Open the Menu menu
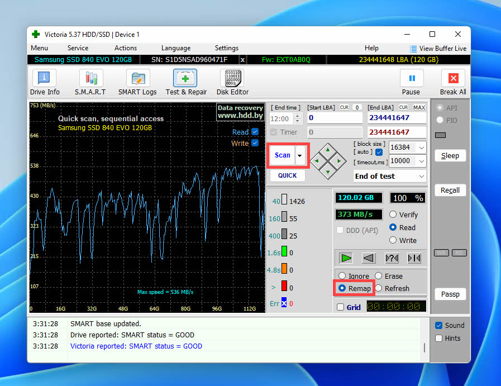Viewport: 501px width, 386px height. click(39, 48)
